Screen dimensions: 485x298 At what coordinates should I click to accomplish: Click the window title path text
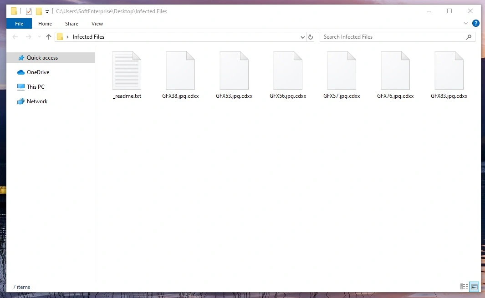(112, 11)
